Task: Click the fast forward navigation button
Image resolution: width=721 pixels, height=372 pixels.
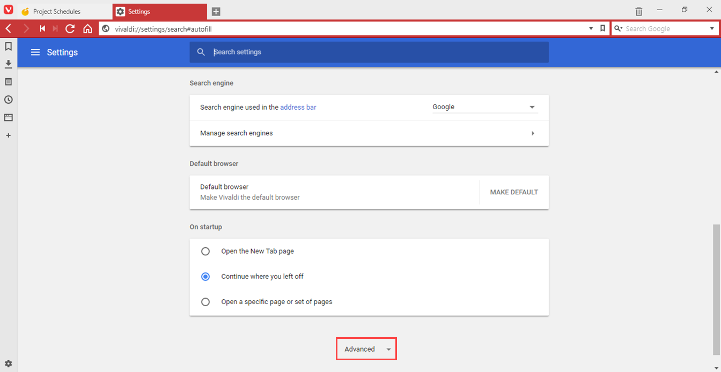Action: tap(55, 29)
